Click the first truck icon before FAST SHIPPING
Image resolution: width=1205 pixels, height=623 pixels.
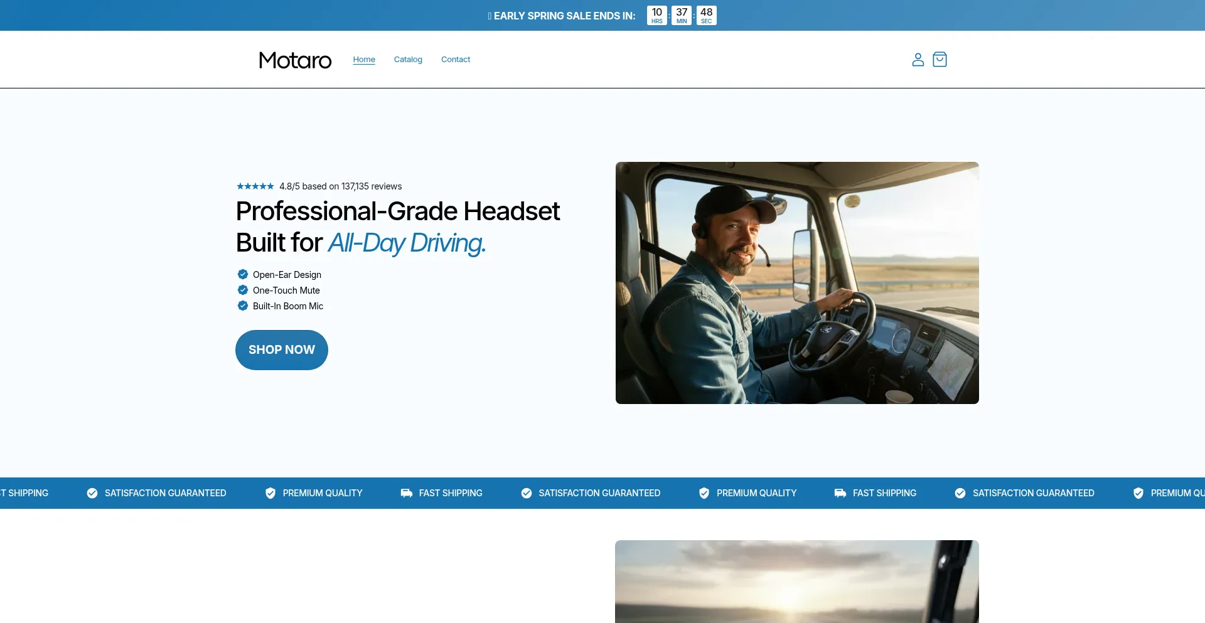(407, 493)
